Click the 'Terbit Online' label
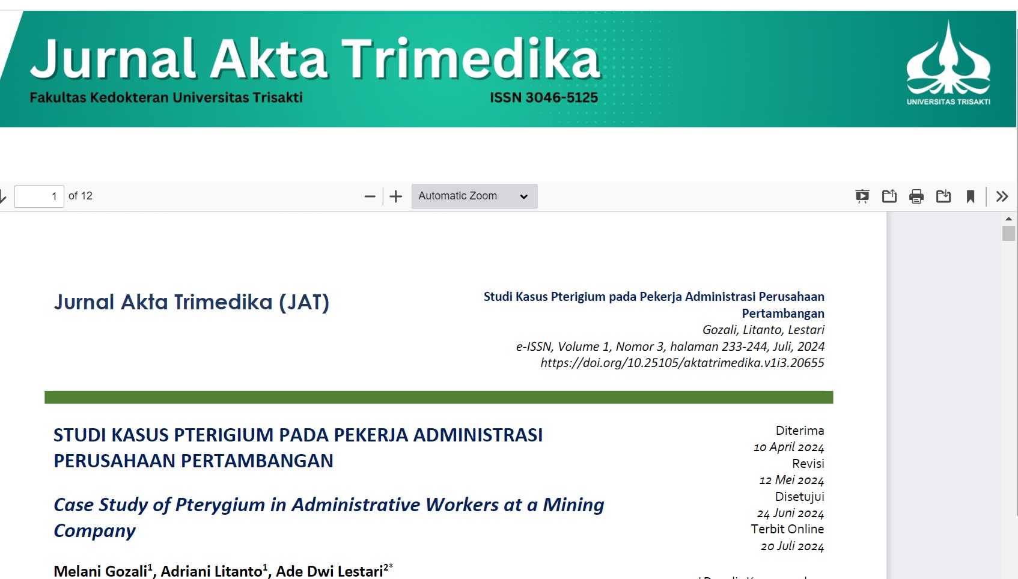Screen dimensions: 1018x579 [x=787, y=529]
